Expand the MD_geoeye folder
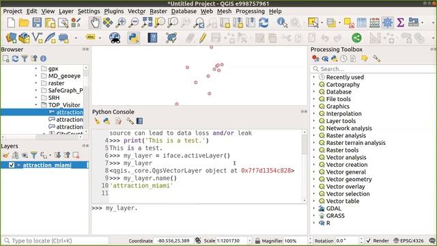Image resolution: width=437 pixels, height=246 pixels. (36, 76)
